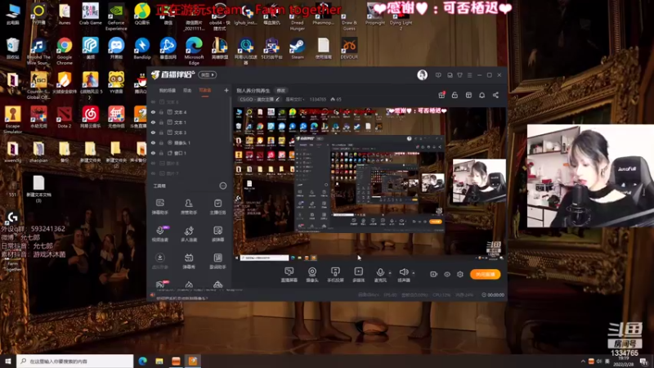Screen dimensions: 654x368
Task: Click the webcam overlay thumbnail in preview
Action: [479, 181]
